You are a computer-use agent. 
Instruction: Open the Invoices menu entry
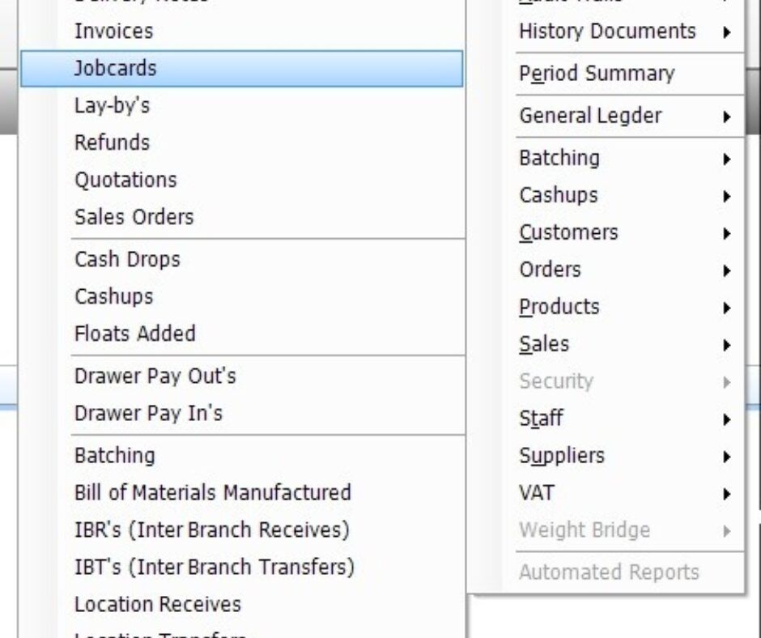(113, 32)
